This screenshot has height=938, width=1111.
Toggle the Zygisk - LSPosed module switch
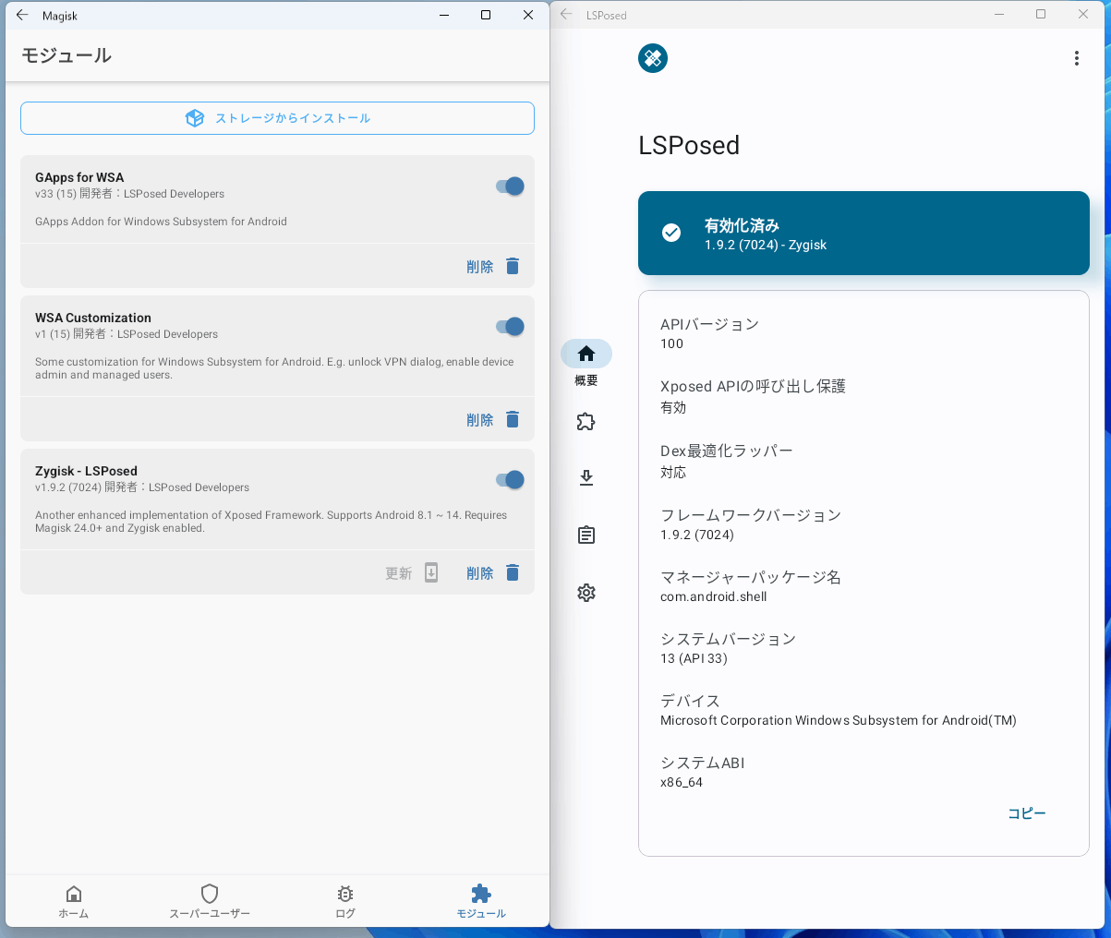(x=510, y=480)
